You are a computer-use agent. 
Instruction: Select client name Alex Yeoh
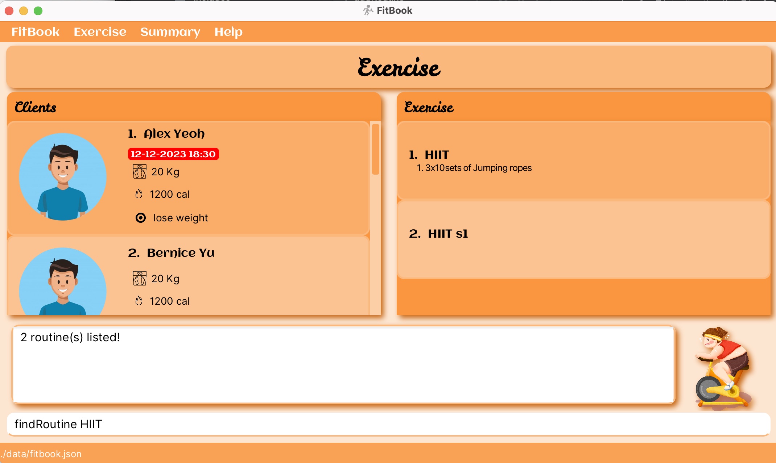(x=174, y=133)
